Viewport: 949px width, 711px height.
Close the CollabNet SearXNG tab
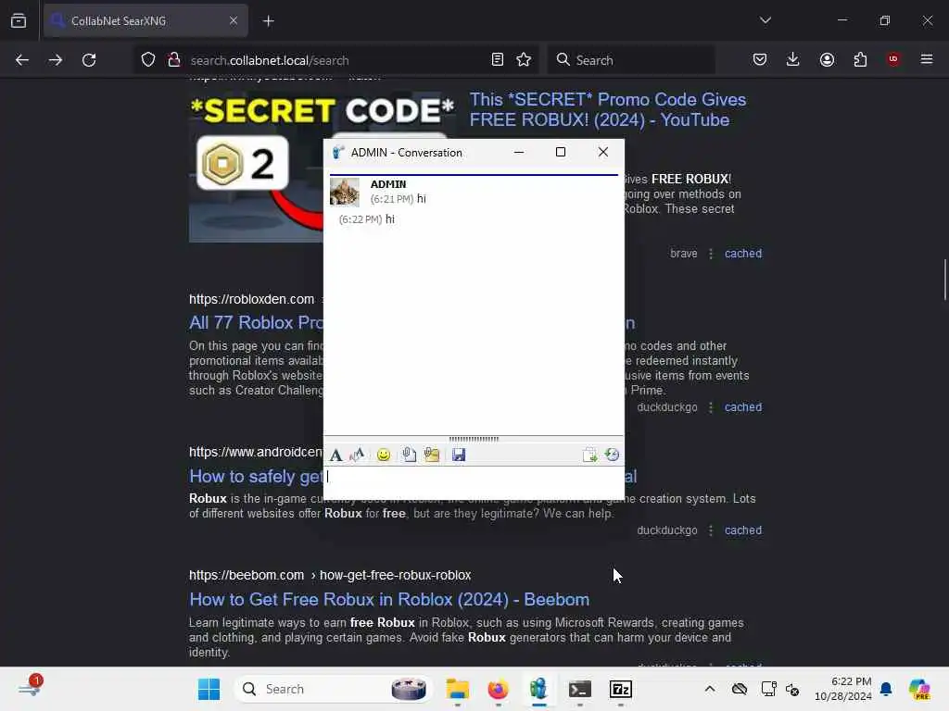point(234,20)
